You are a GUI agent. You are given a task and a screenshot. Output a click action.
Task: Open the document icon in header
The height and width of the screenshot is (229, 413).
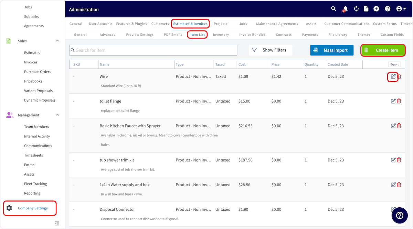pyautogui.click(x=366, y=9)
